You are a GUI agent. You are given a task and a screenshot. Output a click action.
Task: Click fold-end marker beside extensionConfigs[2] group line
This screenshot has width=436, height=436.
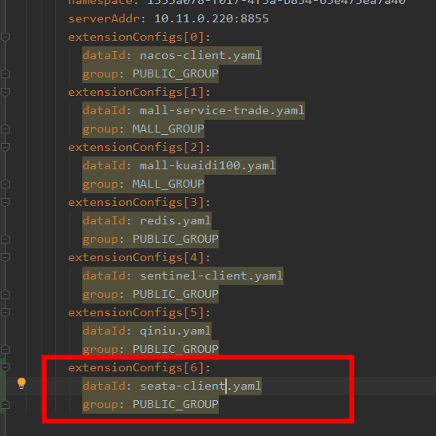(x=5, y=184)
